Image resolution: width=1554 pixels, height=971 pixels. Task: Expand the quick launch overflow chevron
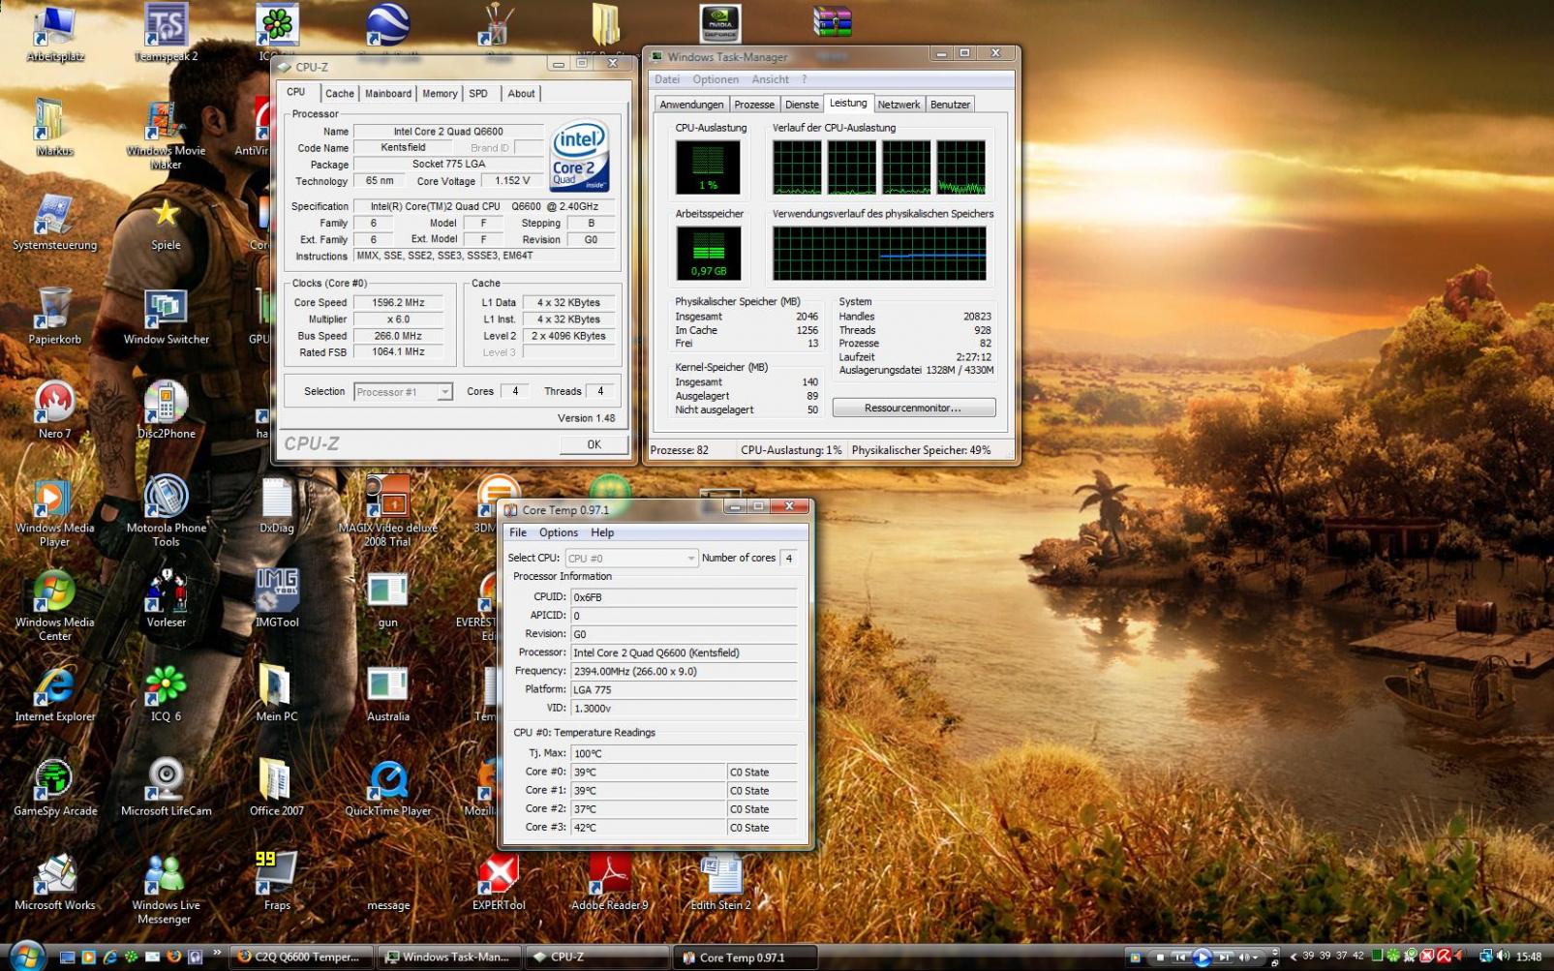pos(216,954)
